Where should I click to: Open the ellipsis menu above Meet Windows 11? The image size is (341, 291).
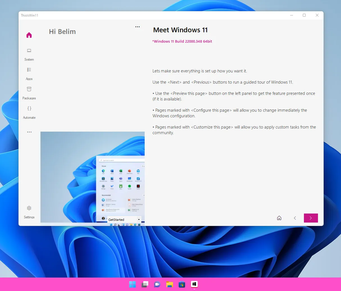click(137, 26)
